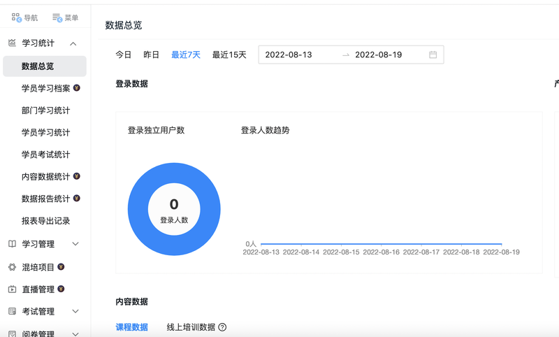
Task: Open 内容数据统计 page
Action: click(45, 177)
